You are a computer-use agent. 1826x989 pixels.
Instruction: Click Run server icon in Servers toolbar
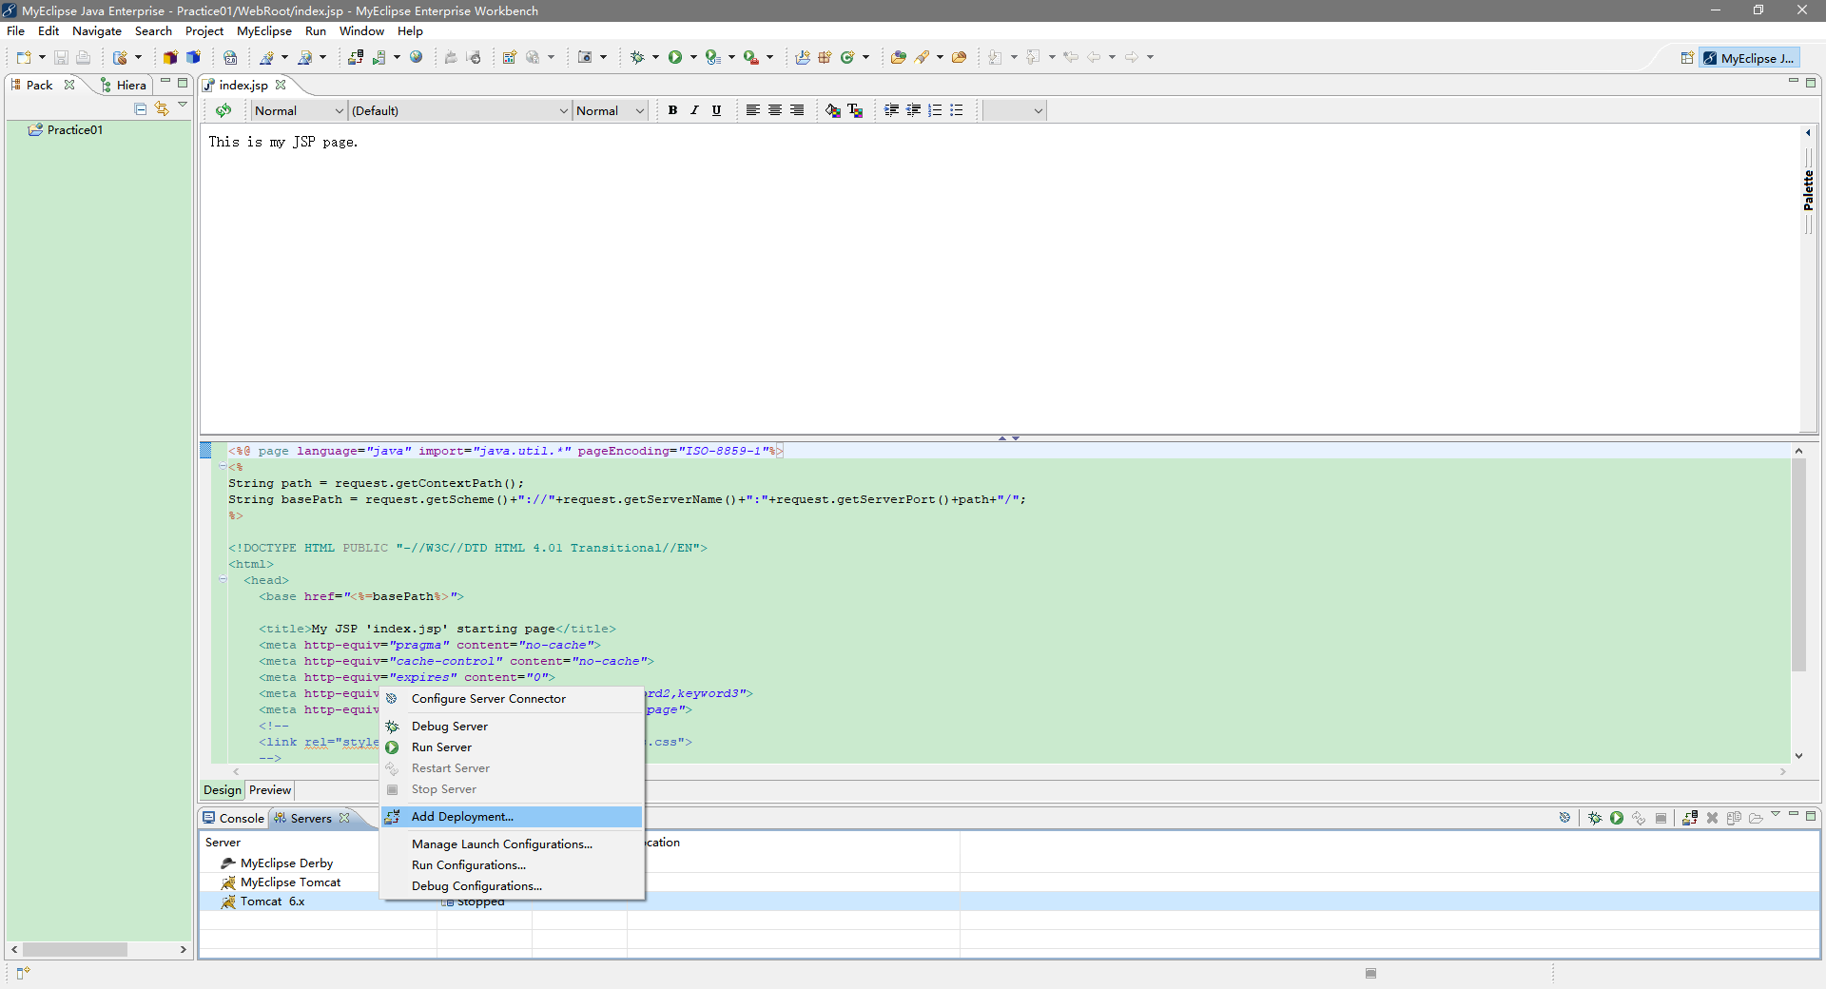1617,818
